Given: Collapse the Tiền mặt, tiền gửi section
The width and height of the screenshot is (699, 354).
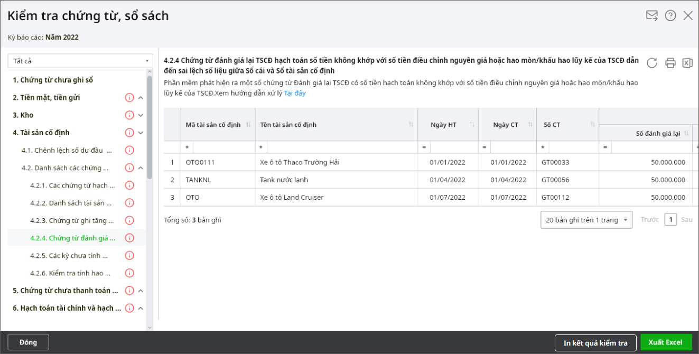Looking at the screenshot, I should pos(141,98).
